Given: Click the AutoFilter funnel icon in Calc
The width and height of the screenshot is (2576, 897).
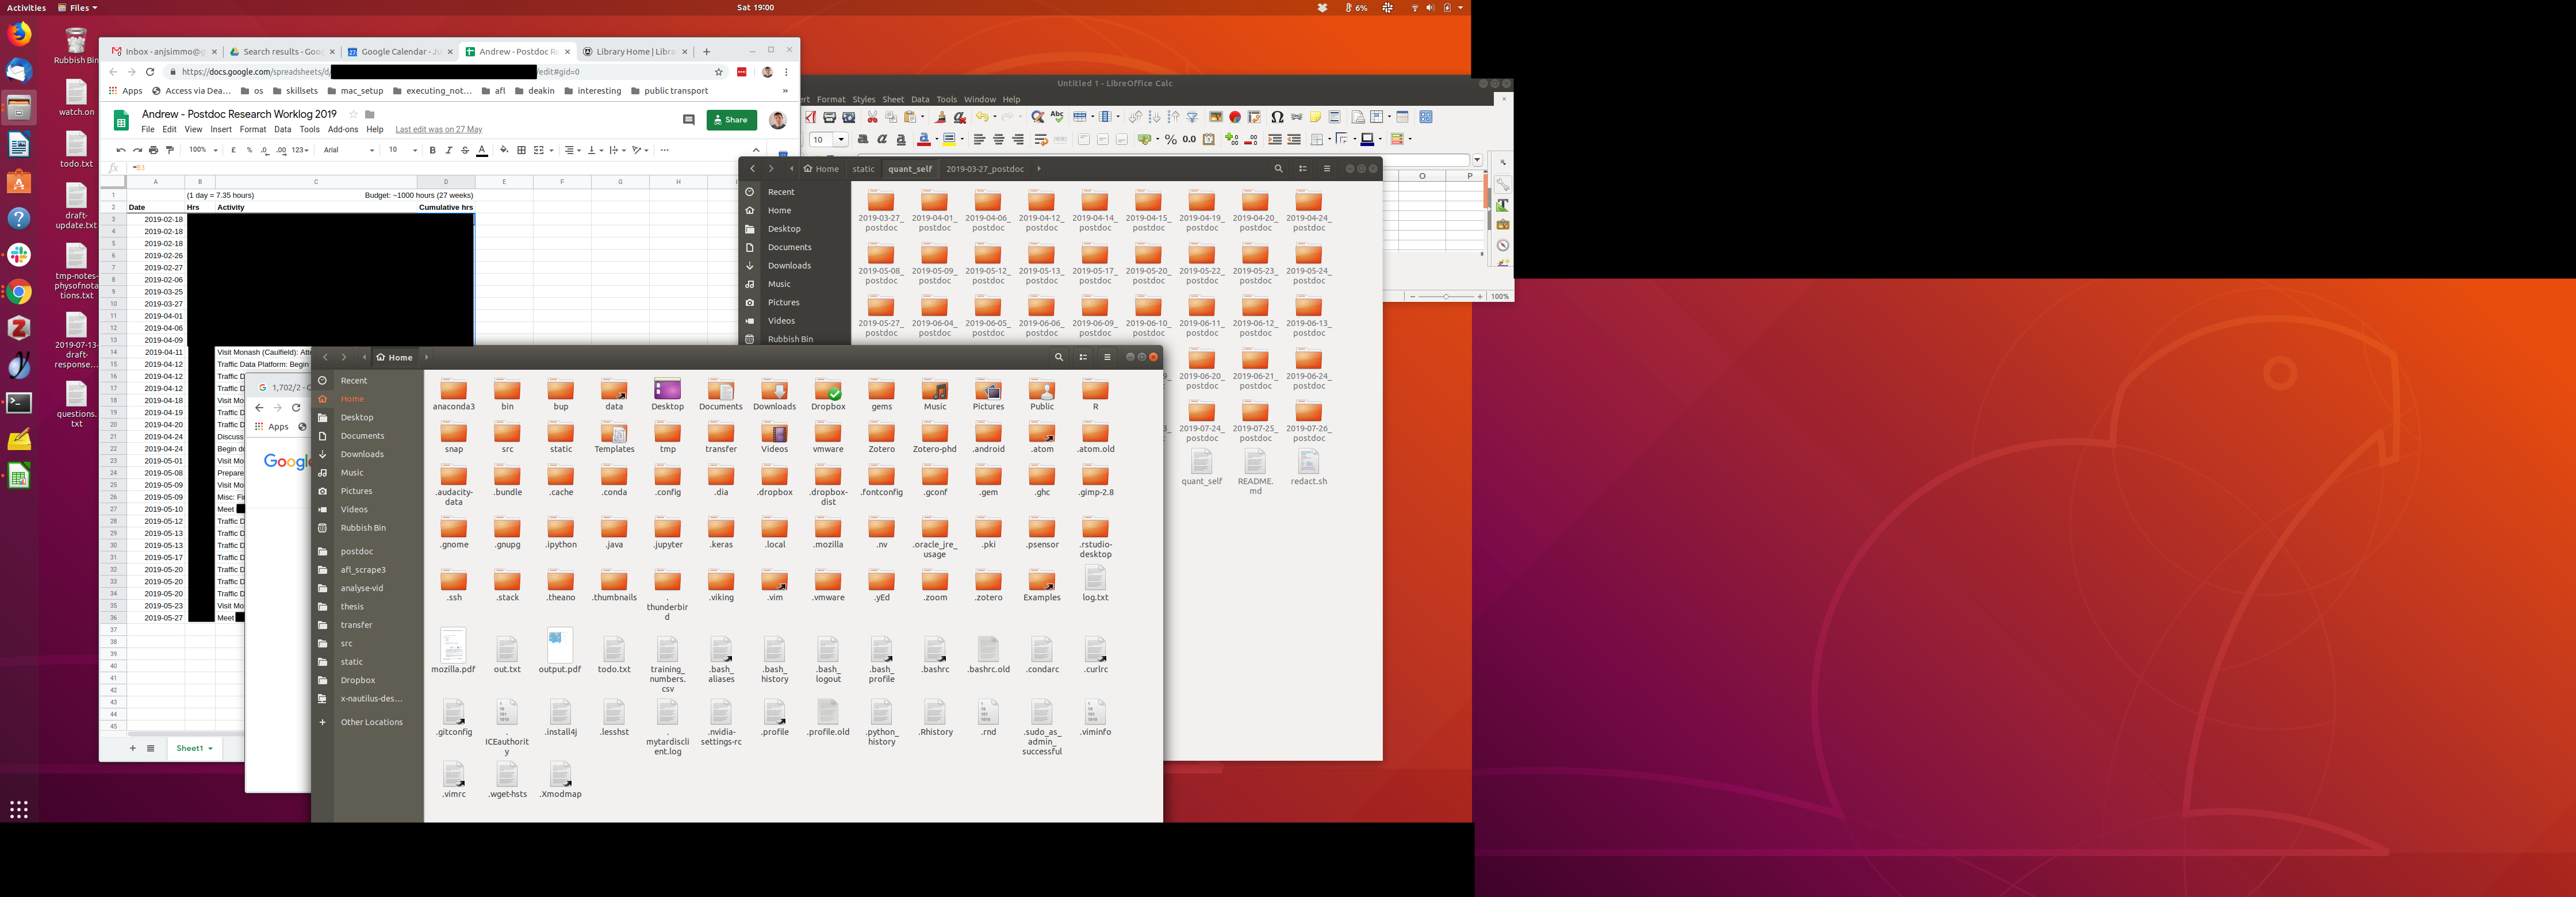Looking at the screenshot, I should coord(1192,117).
